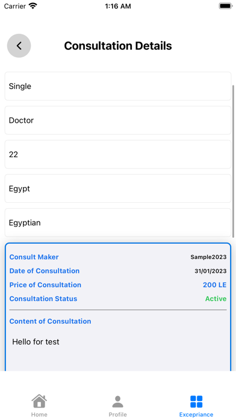Tap the back chevron button
The height and width of the screenshot is (419, 236).
(19, 46)
